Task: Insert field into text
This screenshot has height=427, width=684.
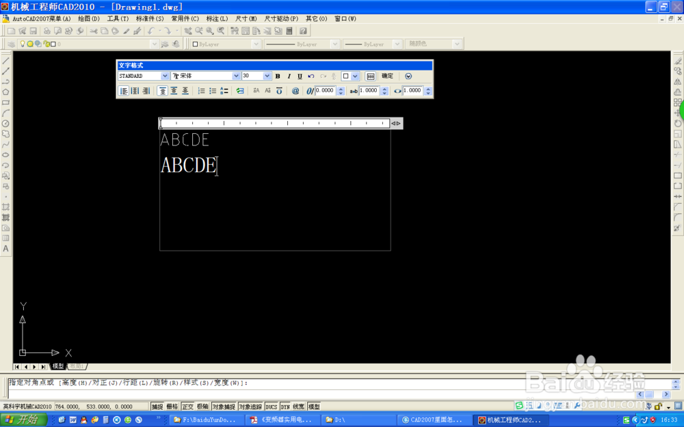Action: pyautogui.click(x=240, y=91)
